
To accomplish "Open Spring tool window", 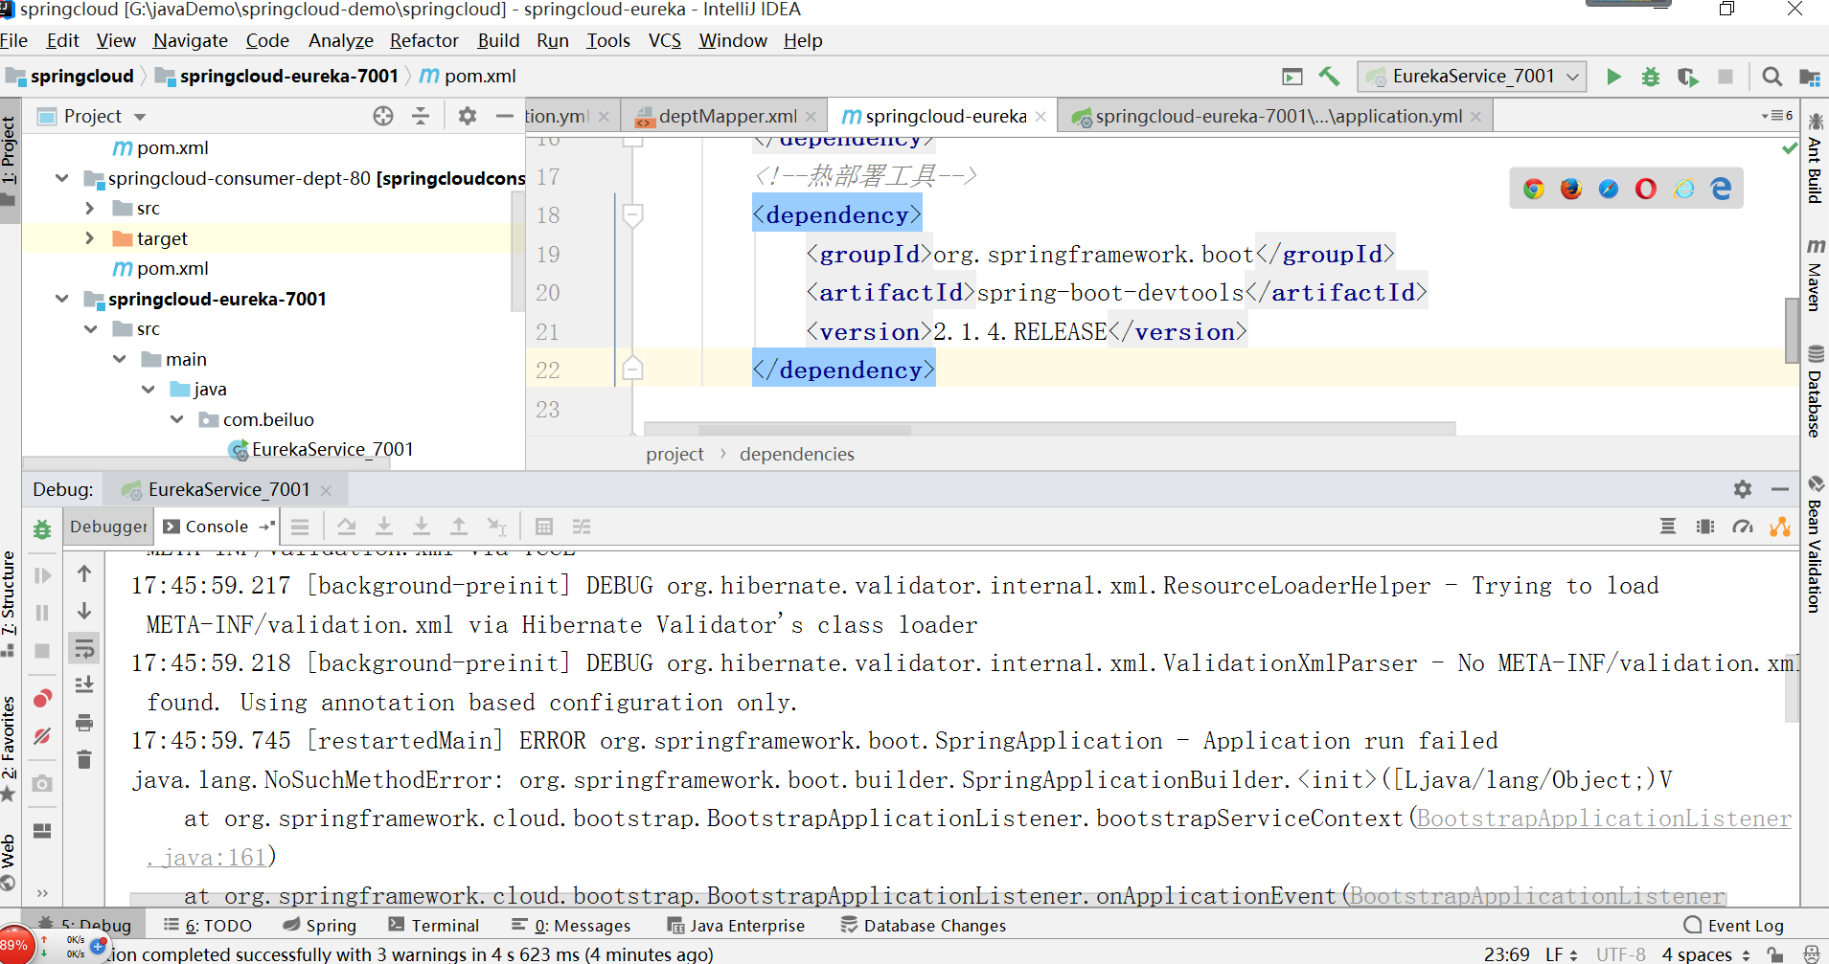I will click(x=320, y=926).
